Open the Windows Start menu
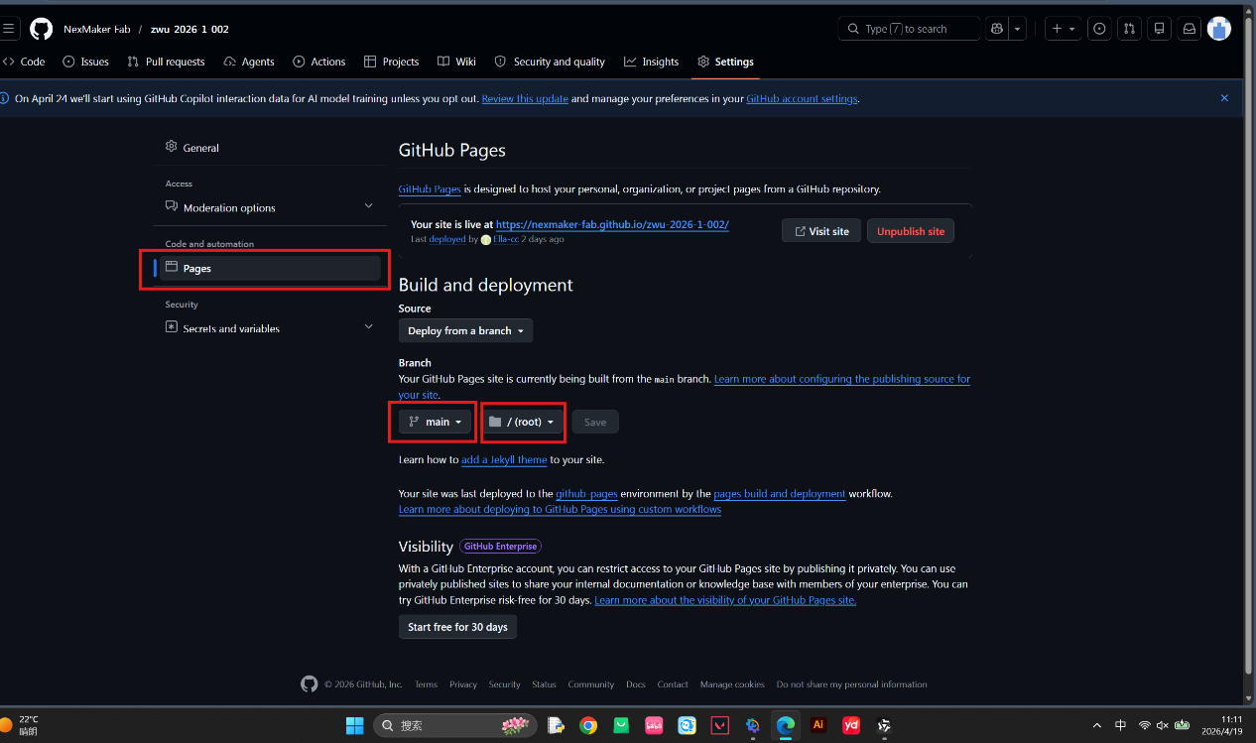Image resolution: width=1256 pixels, height=743 pixels. [x=354, y=725]
